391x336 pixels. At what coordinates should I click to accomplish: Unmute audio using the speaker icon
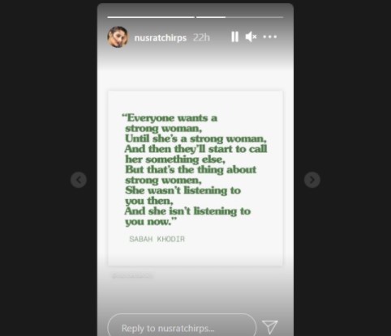click(251, 36)
